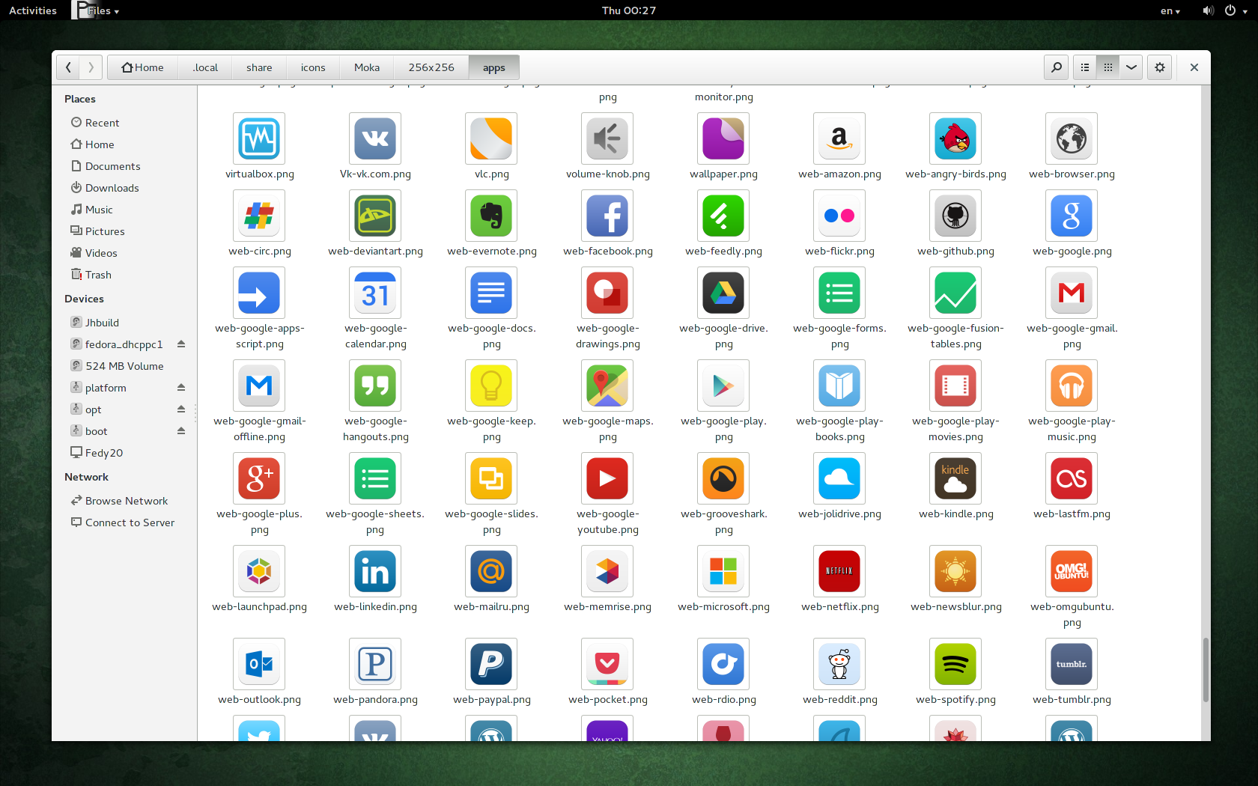Open the Downloads folder in the sidebar
The image size is (1258, 786).
pyautogui.click(x=112, y=187)
